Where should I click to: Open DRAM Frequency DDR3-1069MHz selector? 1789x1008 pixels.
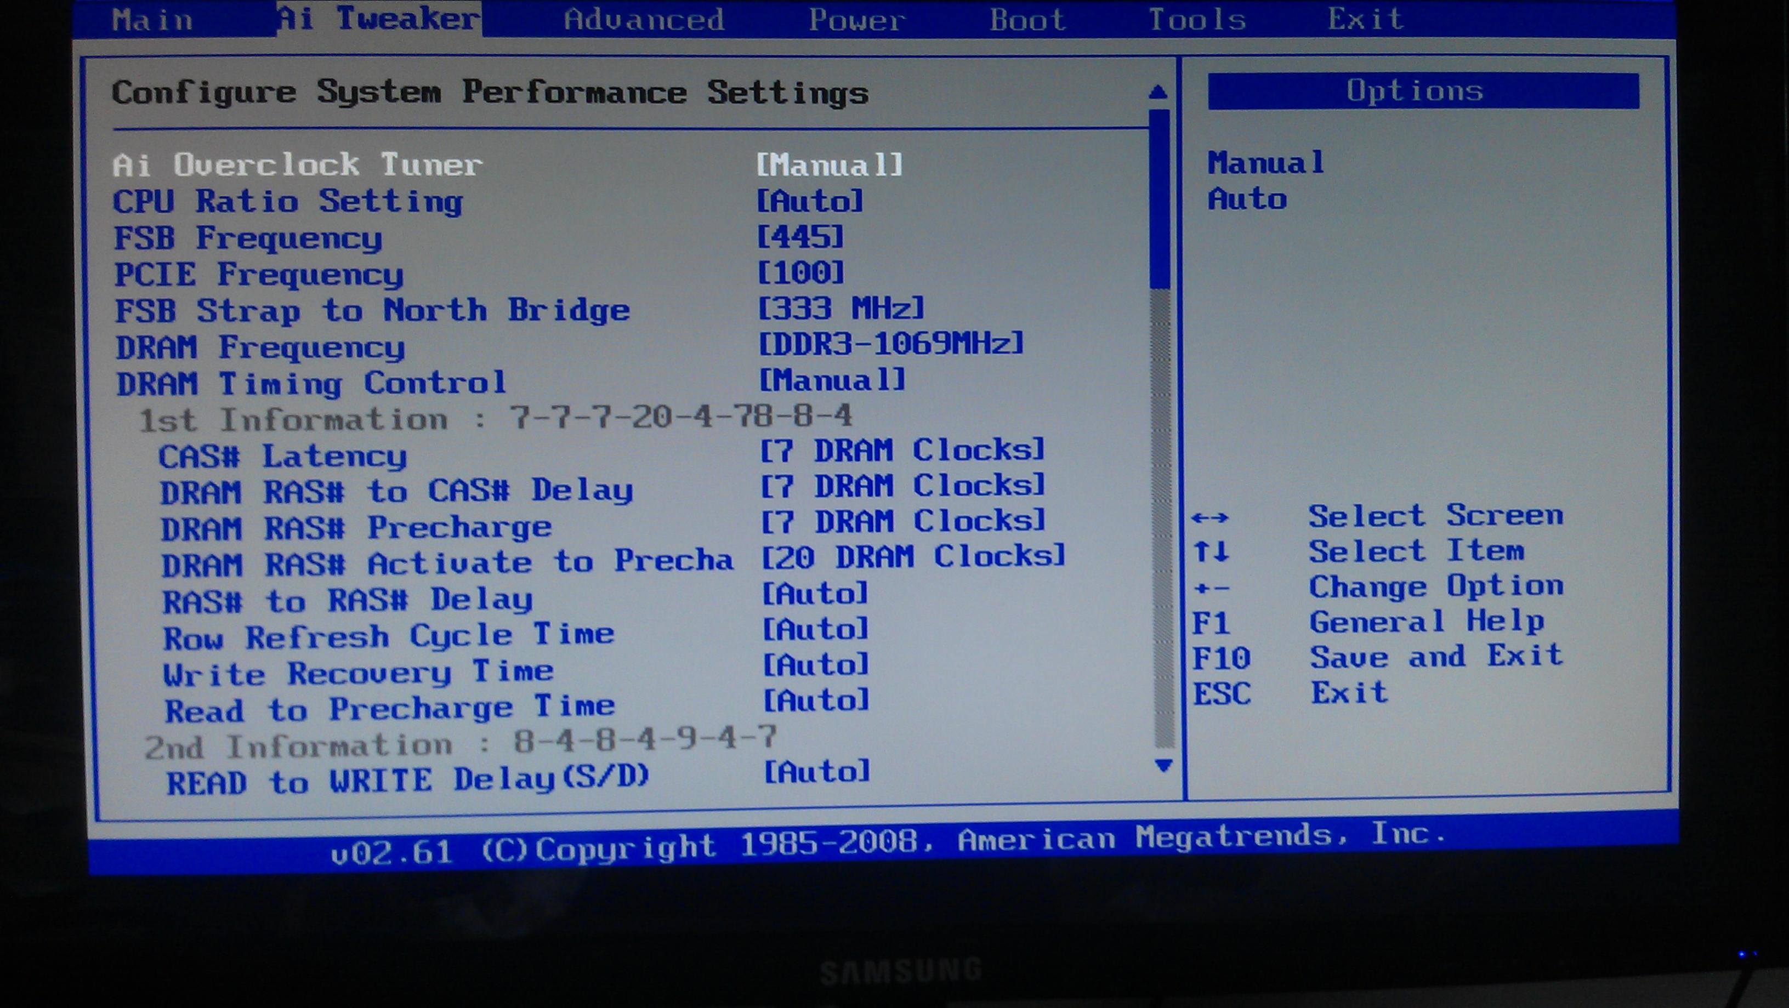point(890,344)
